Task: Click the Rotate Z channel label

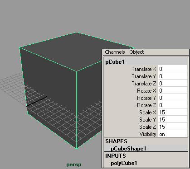Action: point(146,105)
